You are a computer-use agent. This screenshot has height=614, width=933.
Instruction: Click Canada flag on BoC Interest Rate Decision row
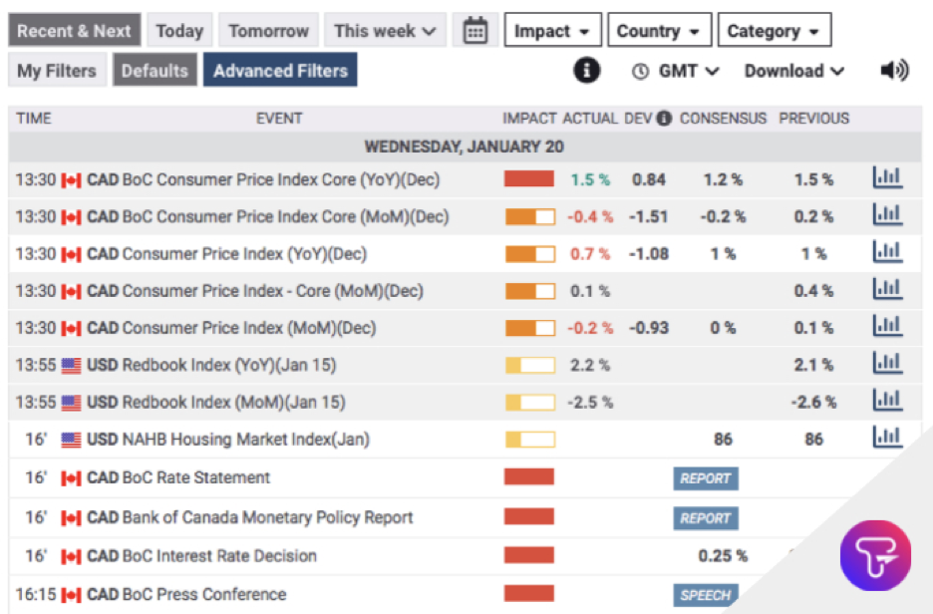click(71, 557)
